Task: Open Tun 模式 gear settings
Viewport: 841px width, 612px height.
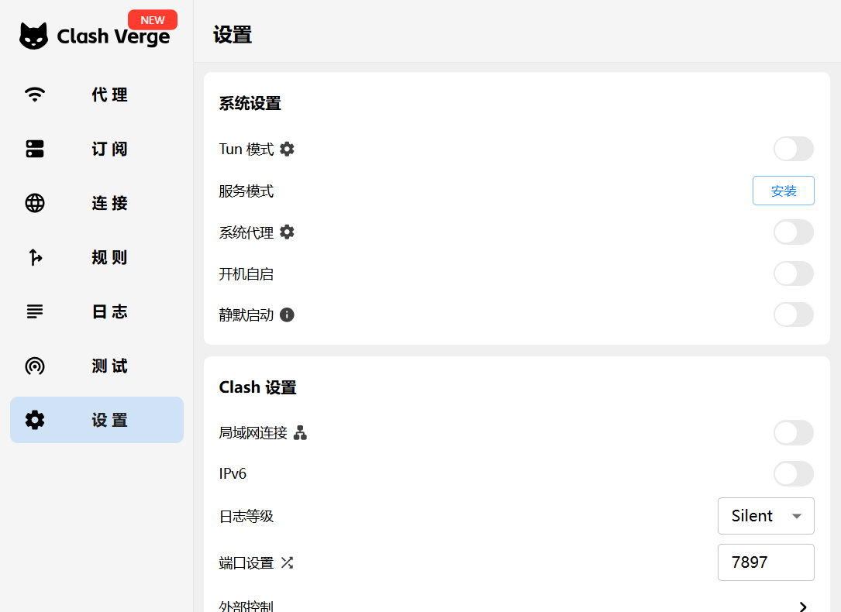Action: pos(287,149)
